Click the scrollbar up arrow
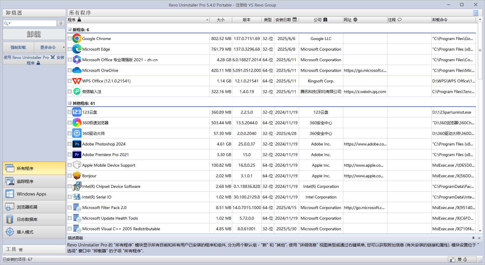The image size is (485, 265). (480, 19)
